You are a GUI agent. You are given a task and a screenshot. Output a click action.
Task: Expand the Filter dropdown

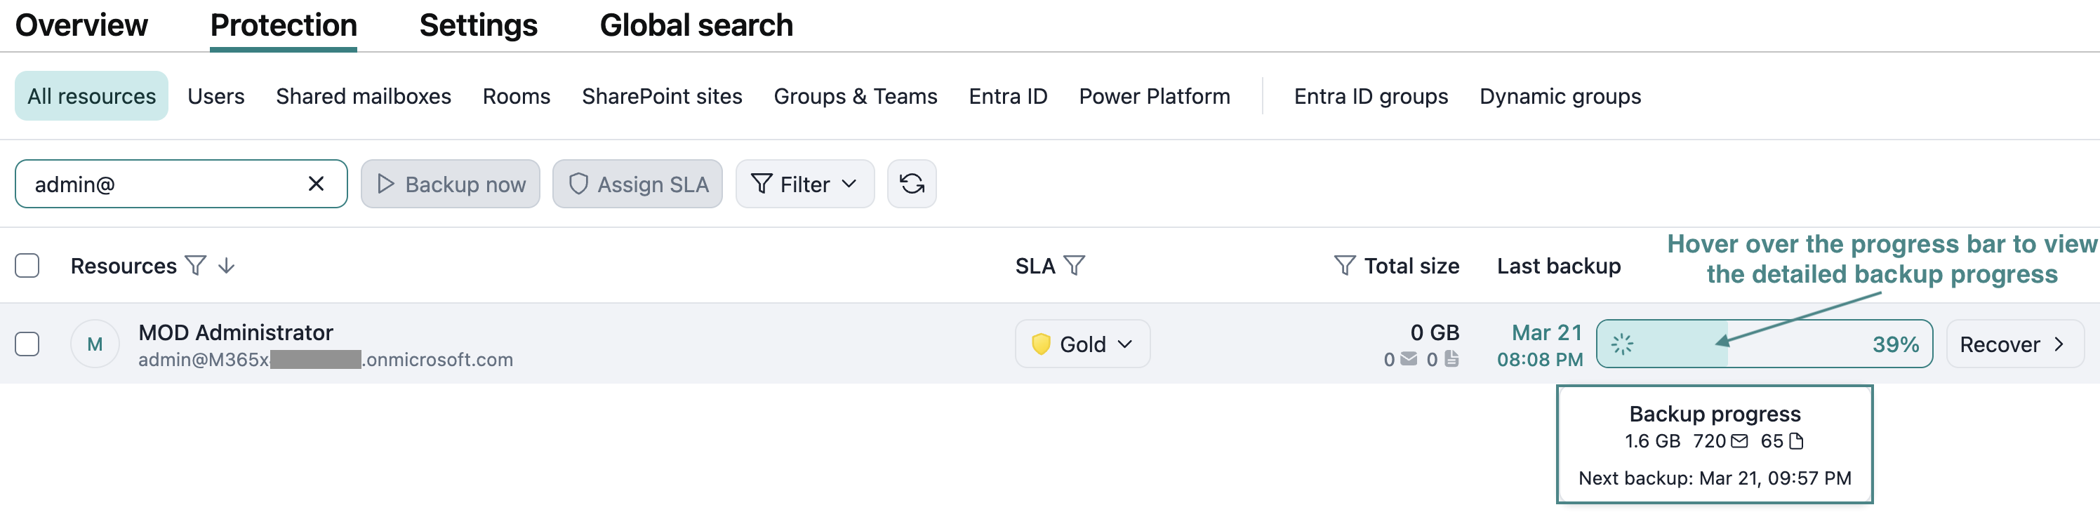(804, 184)
